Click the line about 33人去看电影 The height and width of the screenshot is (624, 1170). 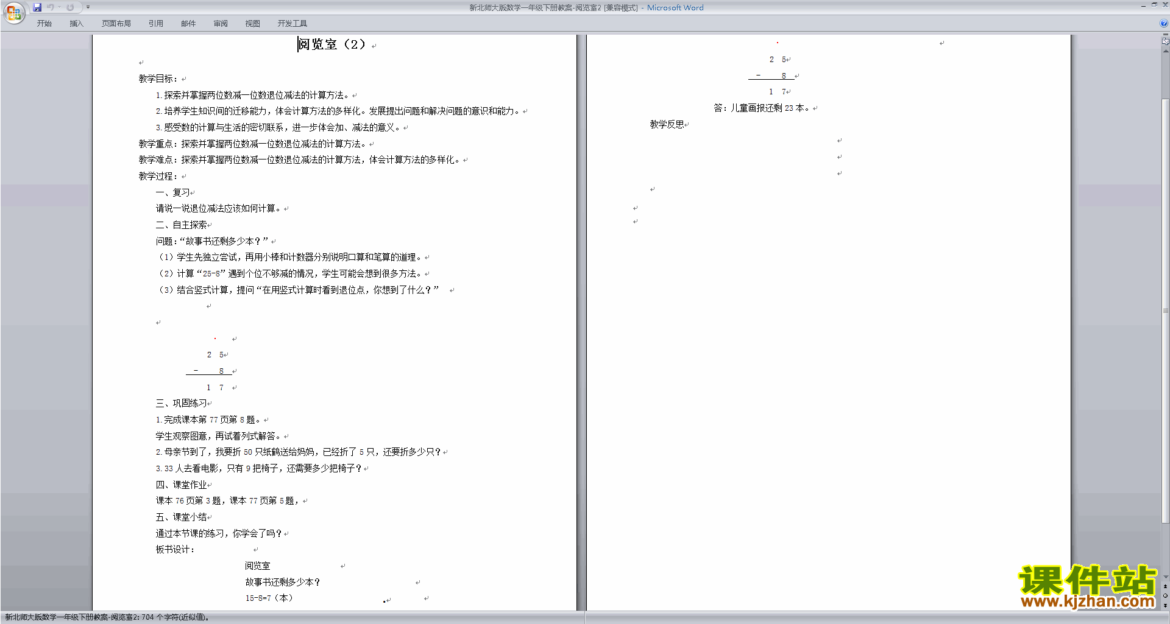coord(259,468)
